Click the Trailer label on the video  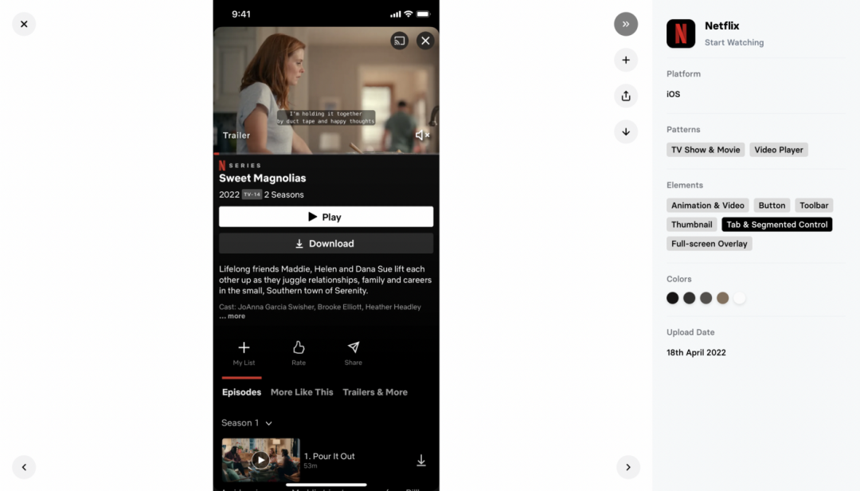[236, 136]
